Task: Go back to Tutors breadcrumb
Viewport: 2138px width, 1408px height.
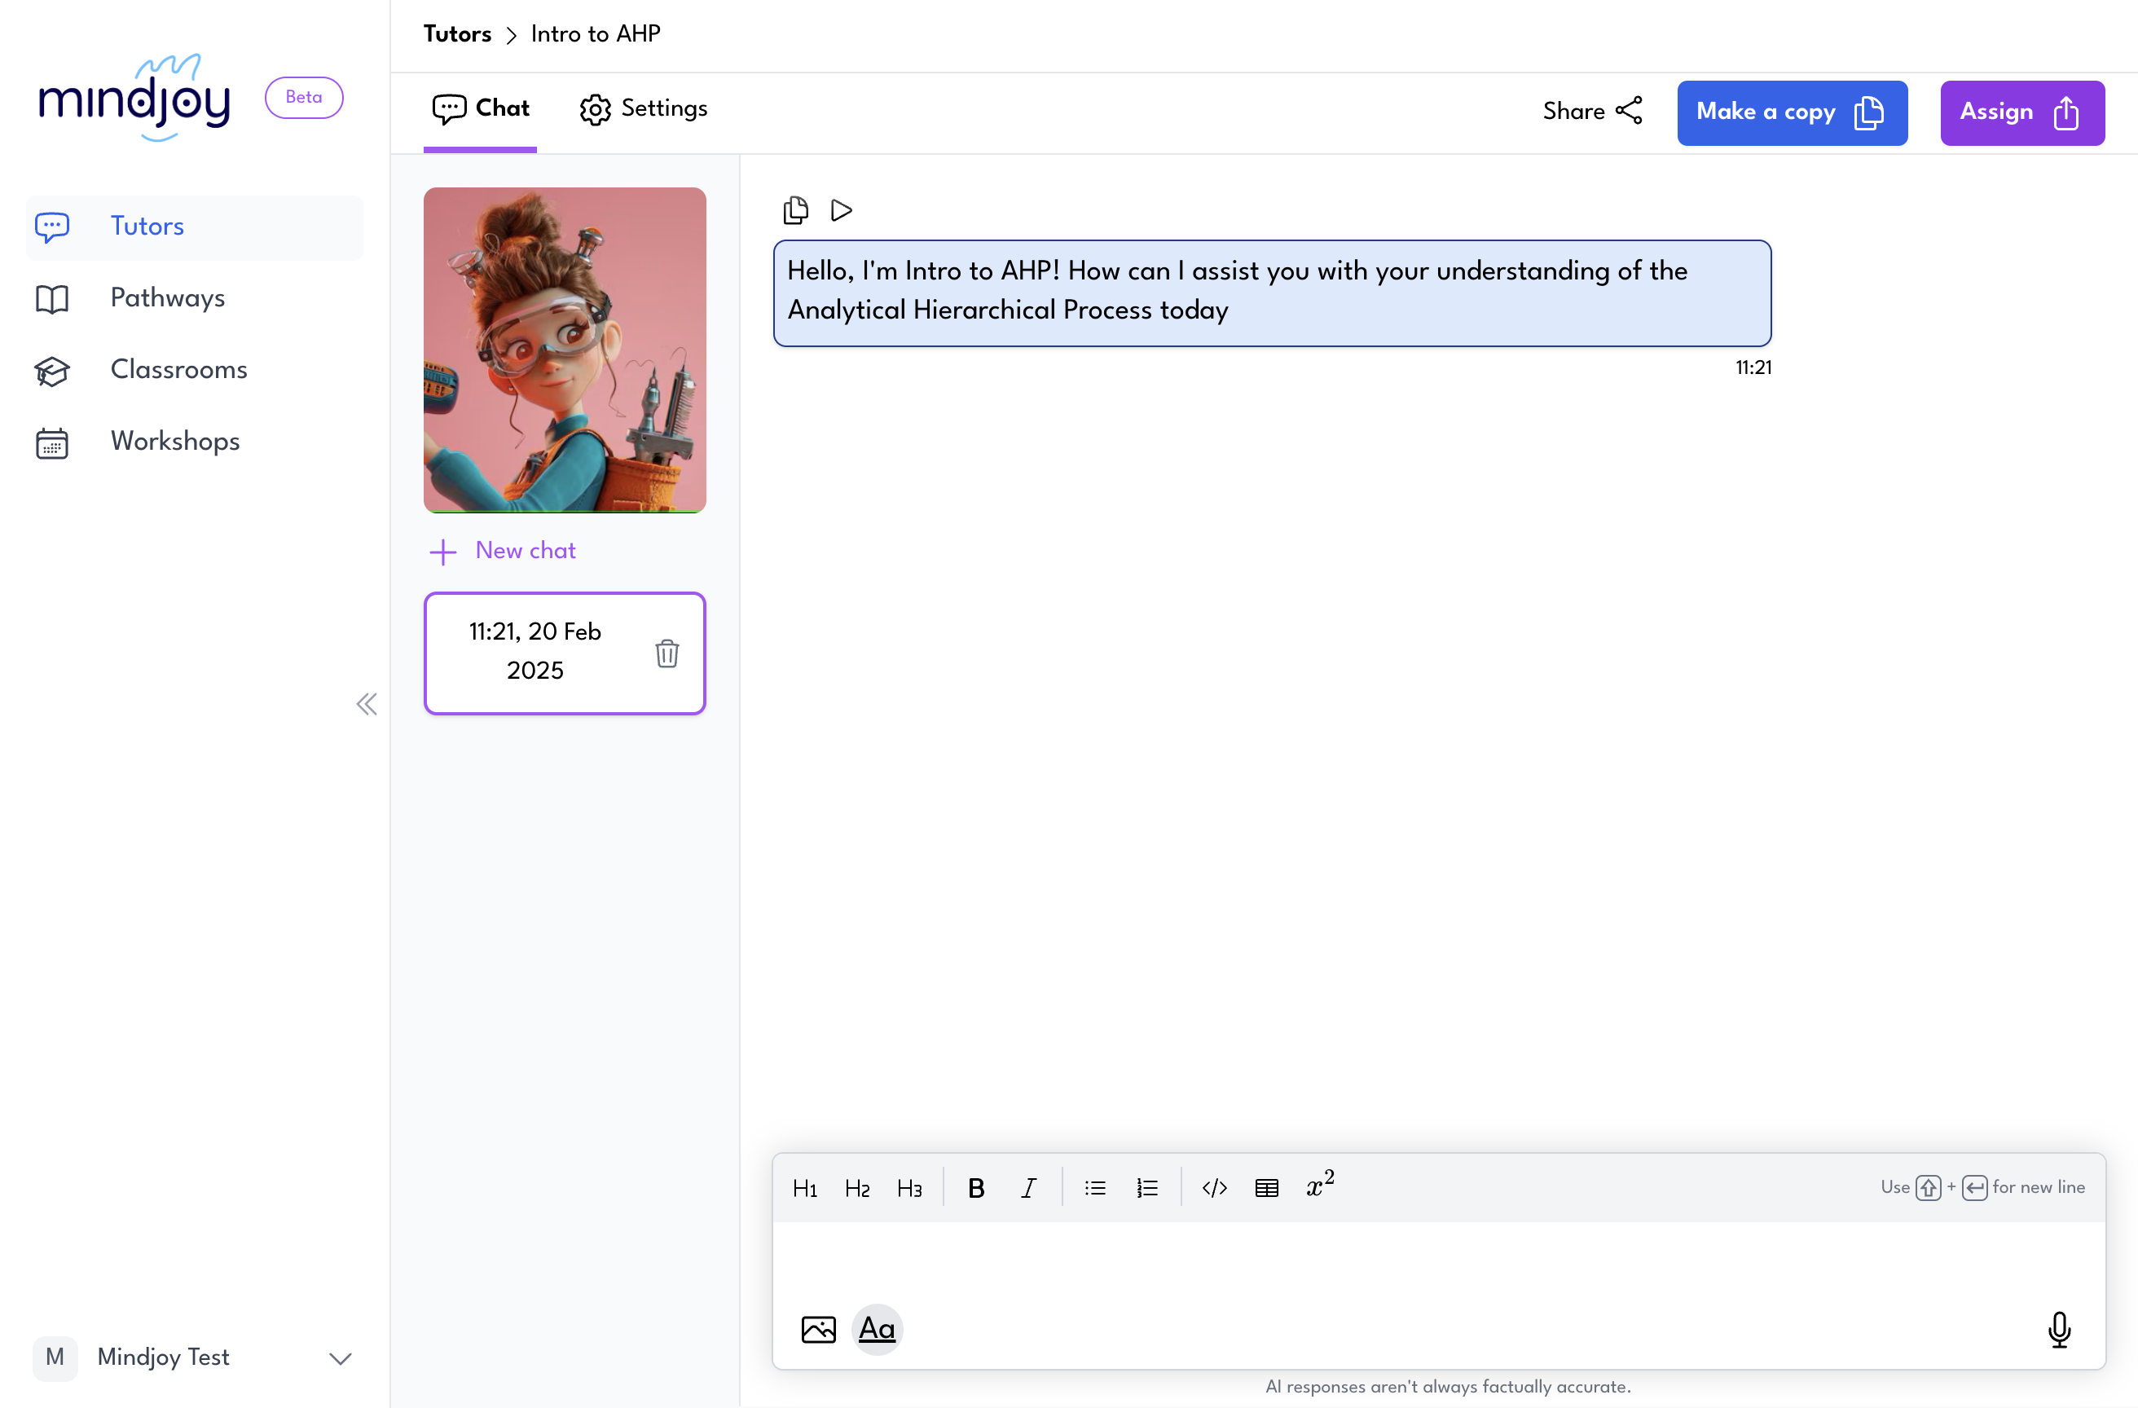Action: tap(457, 34)
